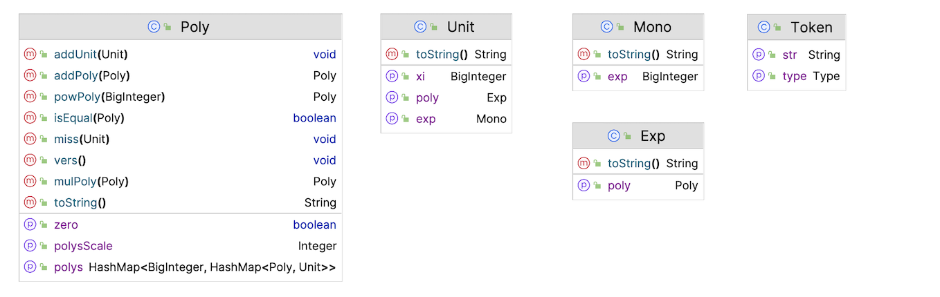Click the class icon in Token header
Image resolution: width=940 pixels, height=297 pixels.
[764, 27]
